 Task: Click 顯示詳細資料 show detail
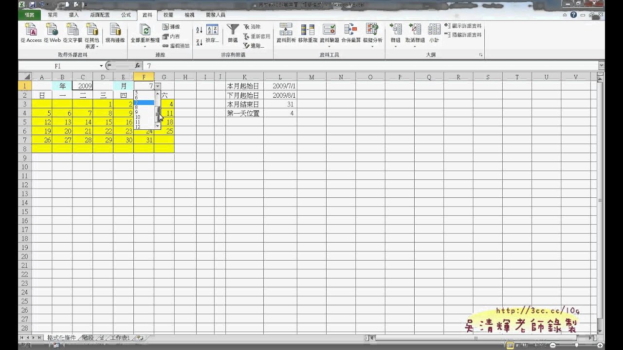463,26
